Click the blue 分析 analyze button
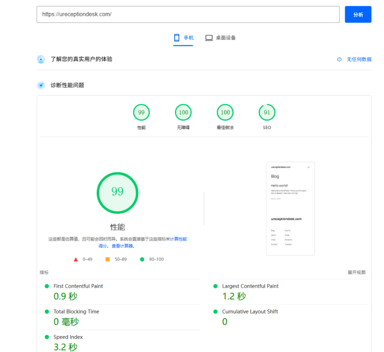The width and height of the screenshot is (384, 352). point(358,14)
